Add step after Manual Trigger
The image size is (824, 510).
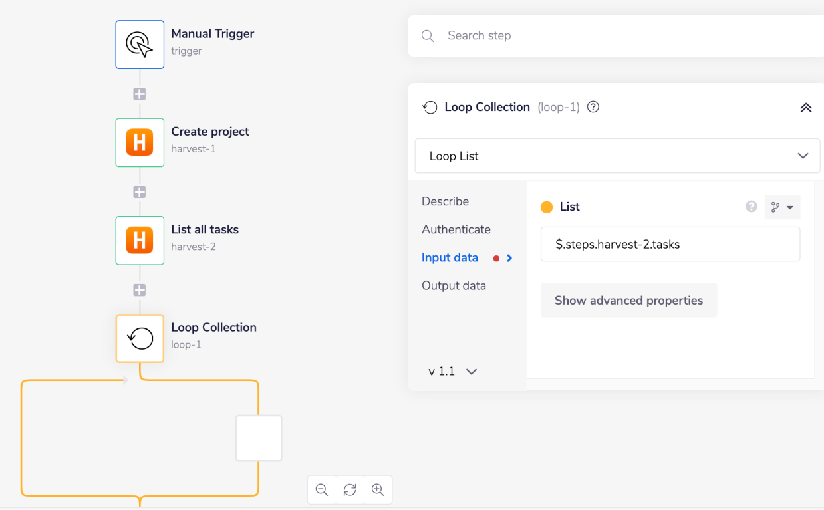[x=140, y=94]
